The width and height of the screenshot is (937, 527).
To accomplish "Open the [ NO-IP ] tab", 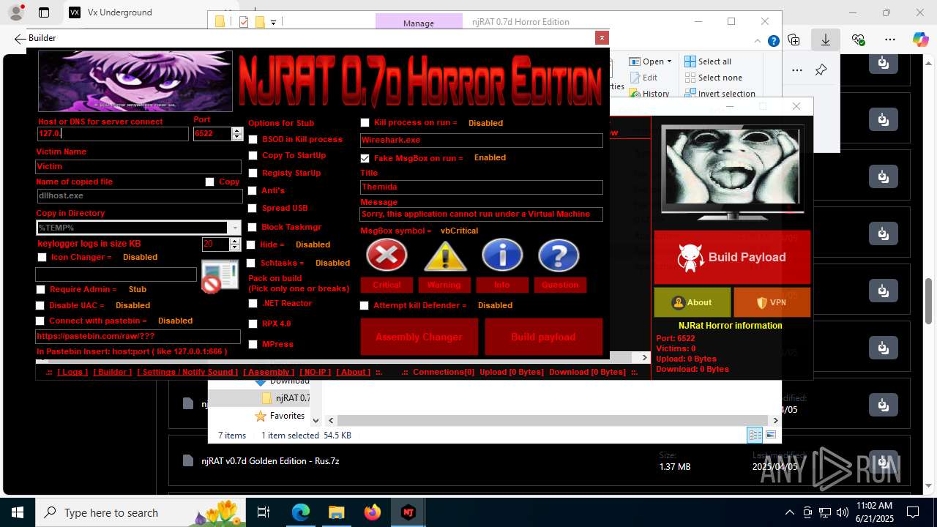I will [315, 372].
